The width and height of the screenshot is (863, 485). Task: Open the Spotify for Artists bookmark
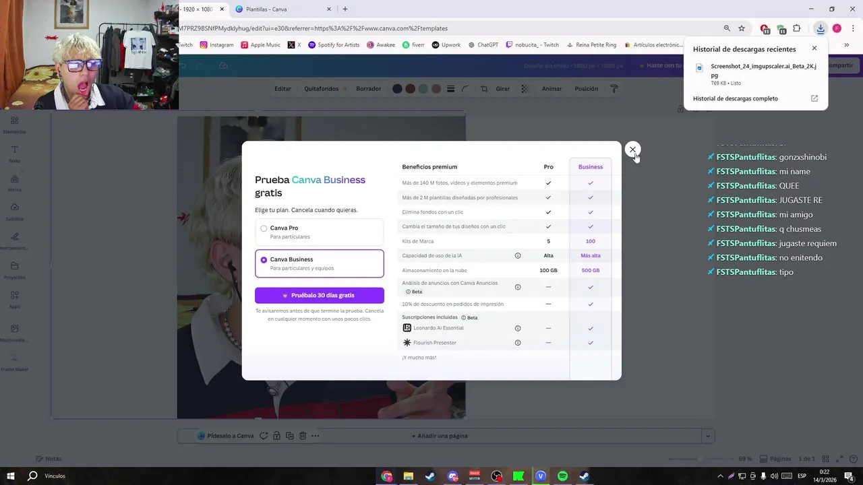pyautogui.click(x=334, y=45)
